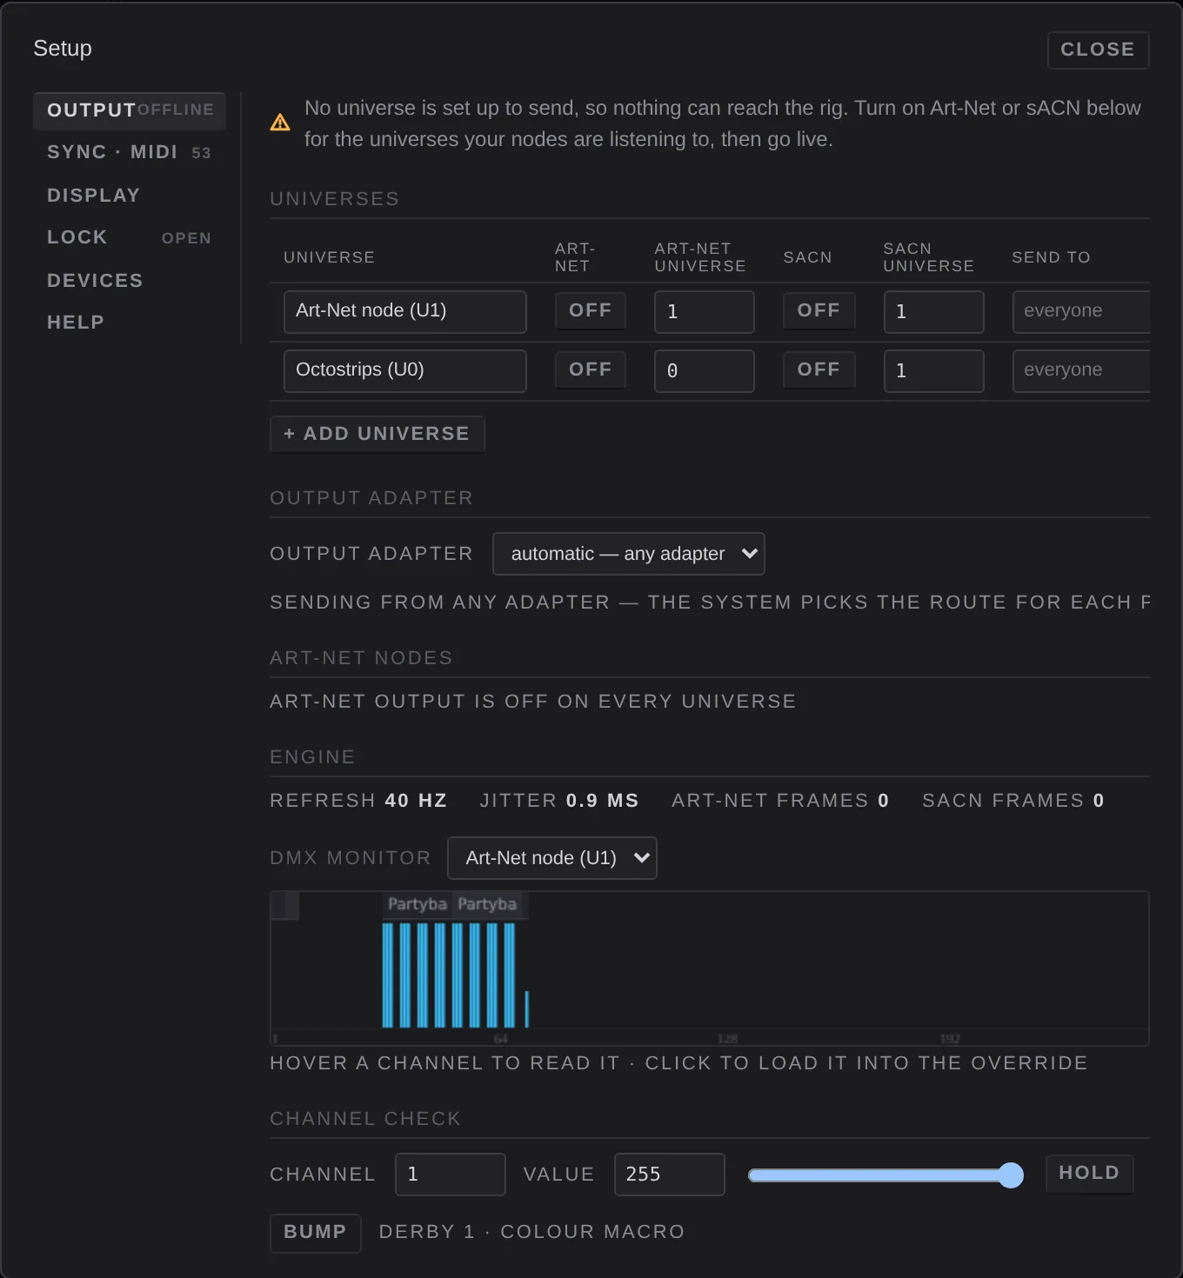Screen dimensions: 1183x1278
Task: Toggle sACN for Art-Net node (U1)
Action: 819,311
